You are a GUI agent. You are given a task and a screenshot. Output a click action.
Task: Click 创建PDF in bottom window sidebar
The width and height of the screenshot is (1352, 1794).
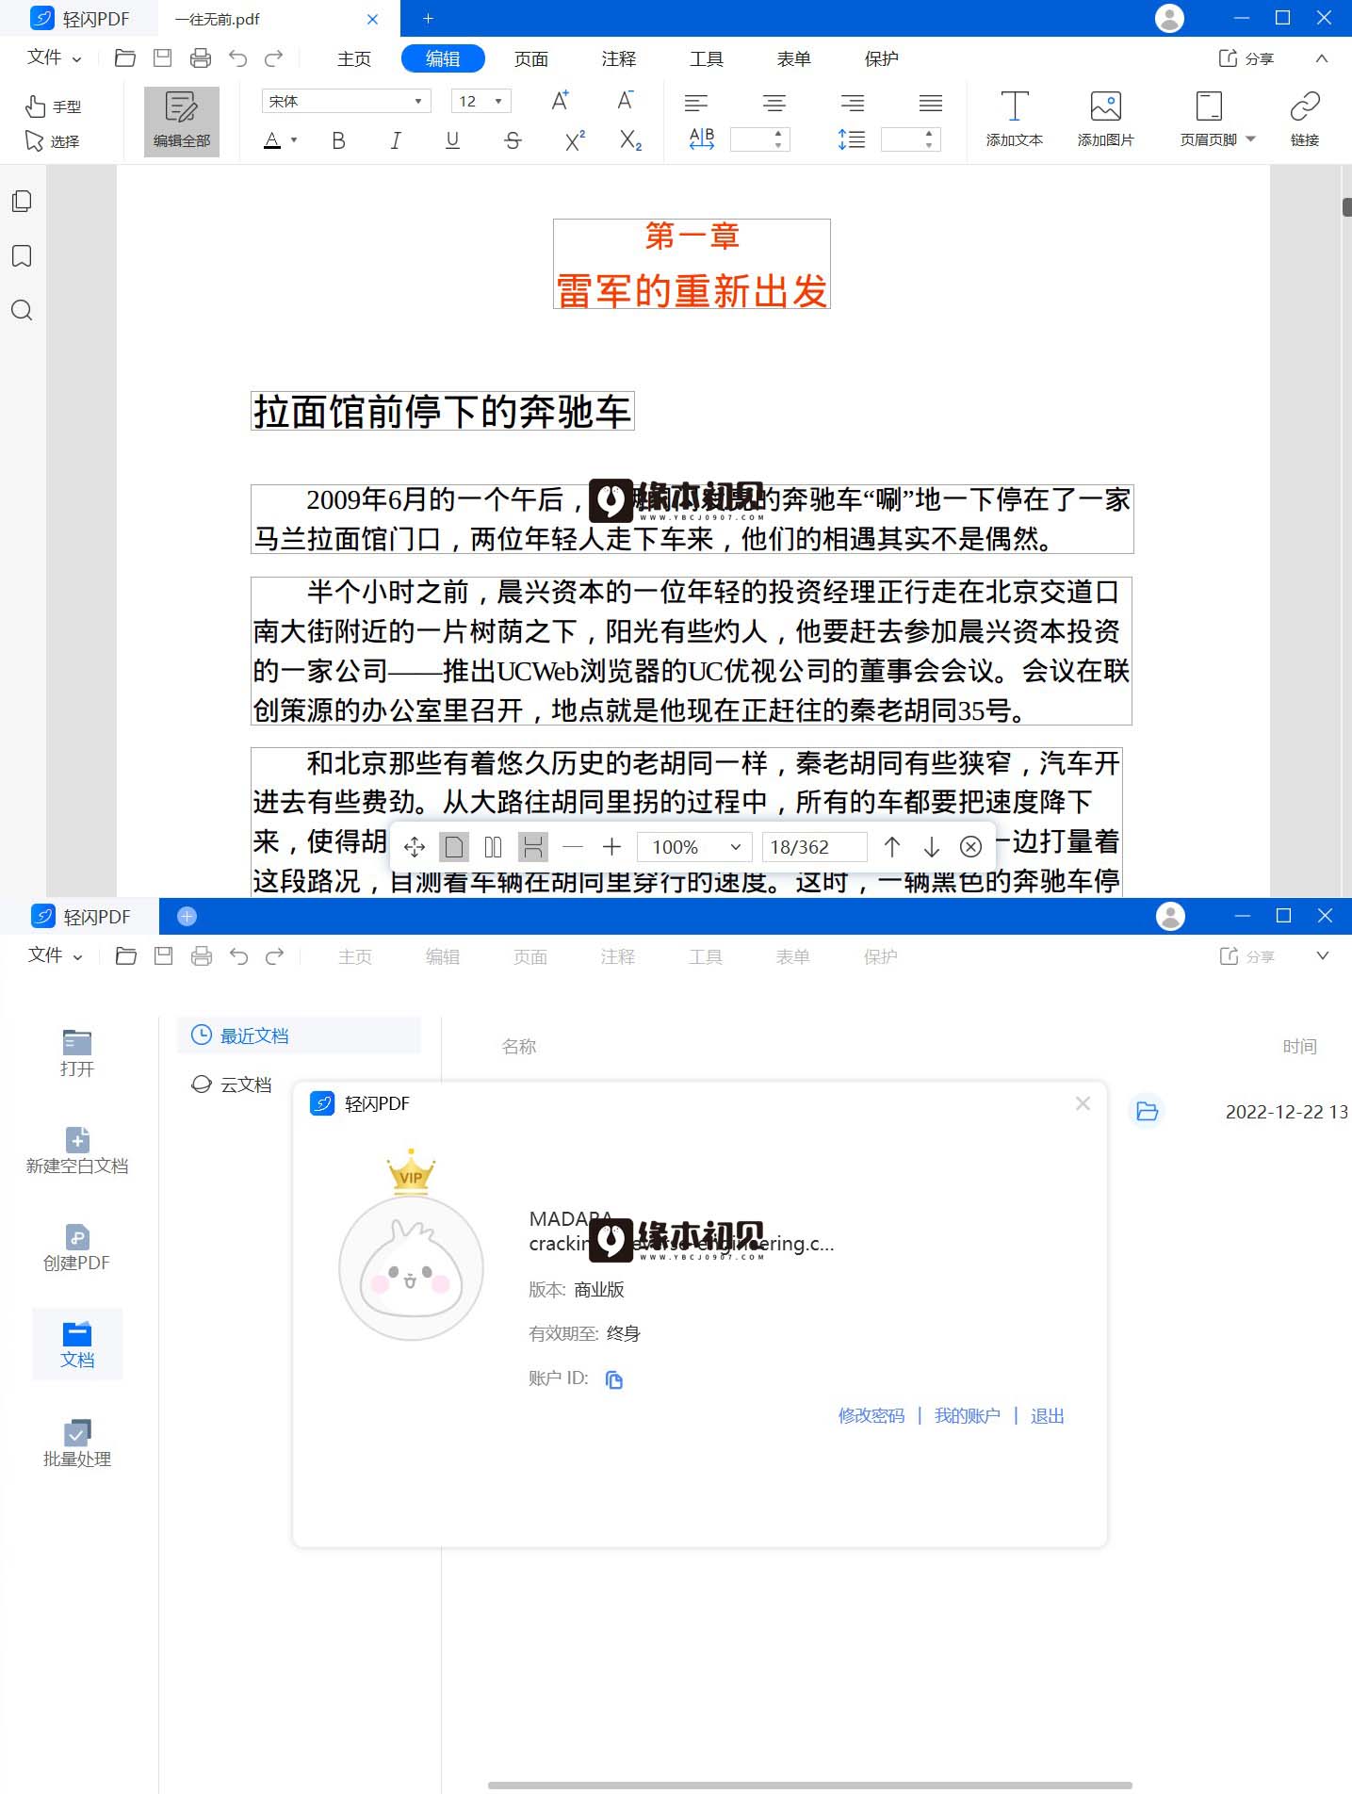coord(77,1248)
